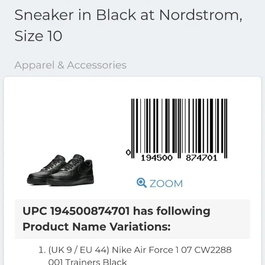
Task: Click the 874701 digits below the barcode
Action: 202,158
